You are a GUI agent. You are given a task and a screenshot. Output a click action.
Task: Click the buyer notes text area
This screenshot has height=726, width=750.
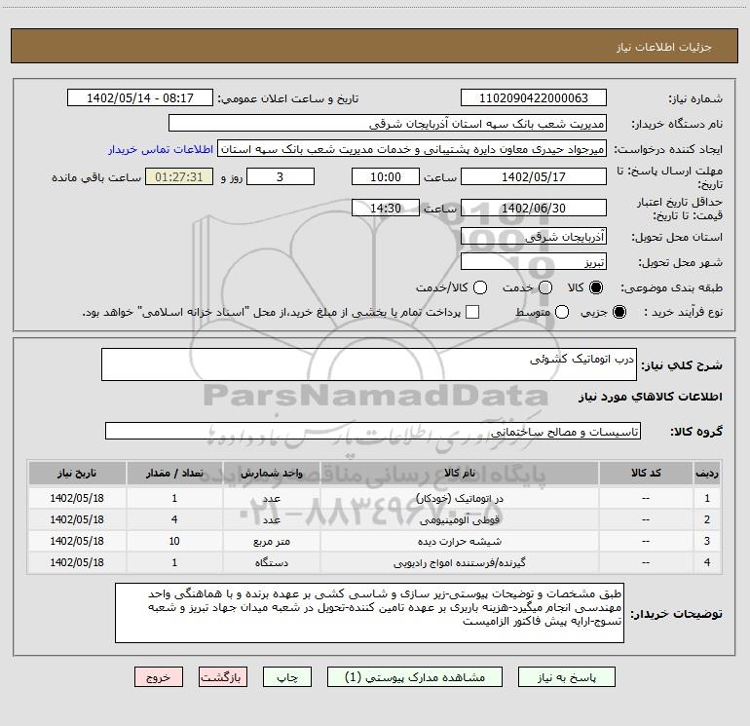pyautogui.click(x=369, y=613)
